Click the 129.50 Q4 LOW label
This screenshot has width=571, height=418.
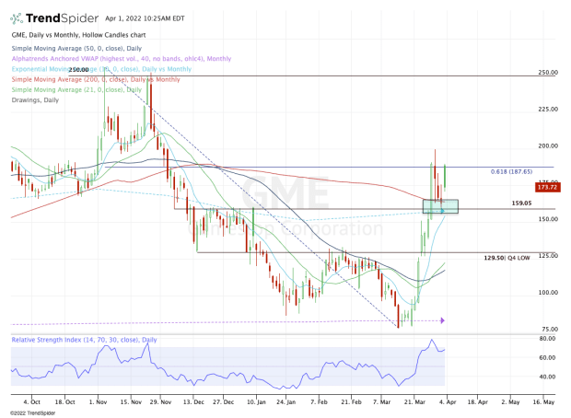[x=508, y=259]
